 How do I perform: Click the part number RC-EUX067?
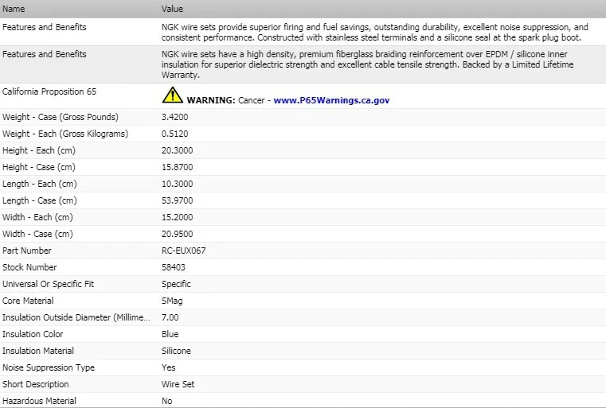tap(184, 251)
